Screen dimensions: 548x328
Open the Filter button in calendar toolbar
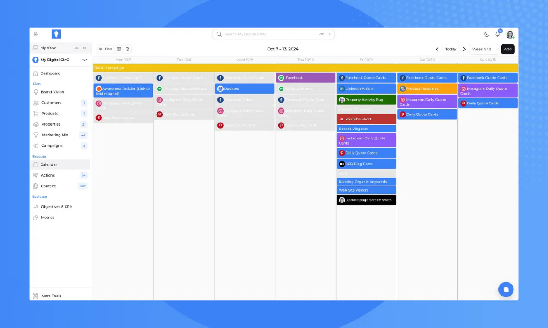(x=105, y=49)
